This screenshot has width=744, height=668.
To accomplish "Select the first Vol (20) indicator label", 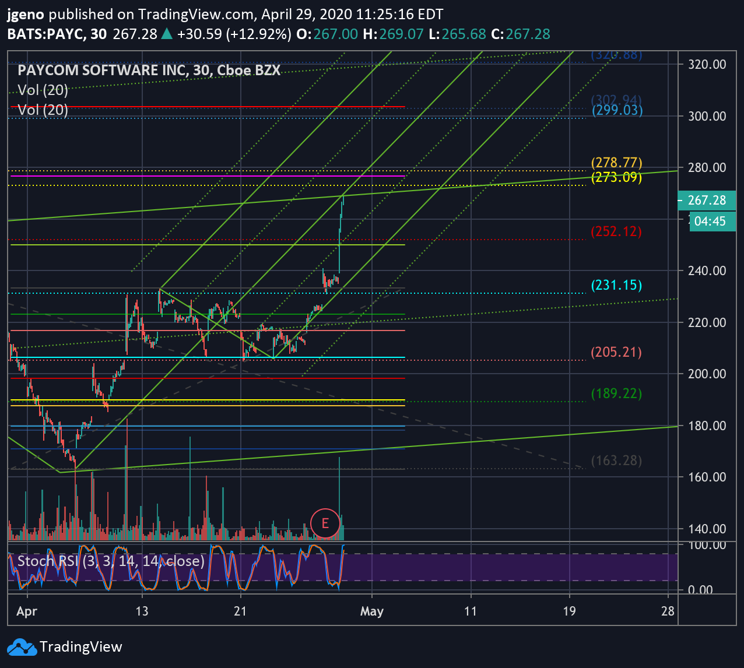I will pyautogui.click(x=43, y=90).
